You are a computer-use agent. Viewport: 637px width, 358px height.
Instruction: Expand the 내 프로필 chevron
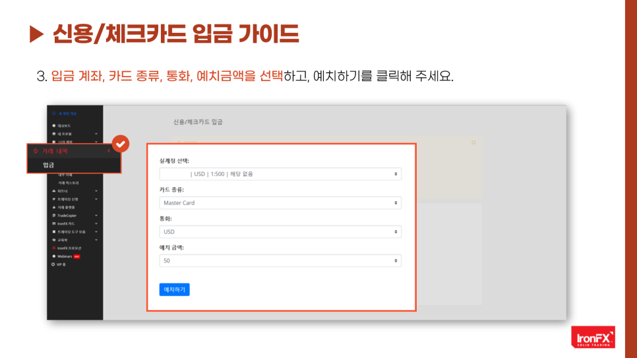(x=96, y=134)
